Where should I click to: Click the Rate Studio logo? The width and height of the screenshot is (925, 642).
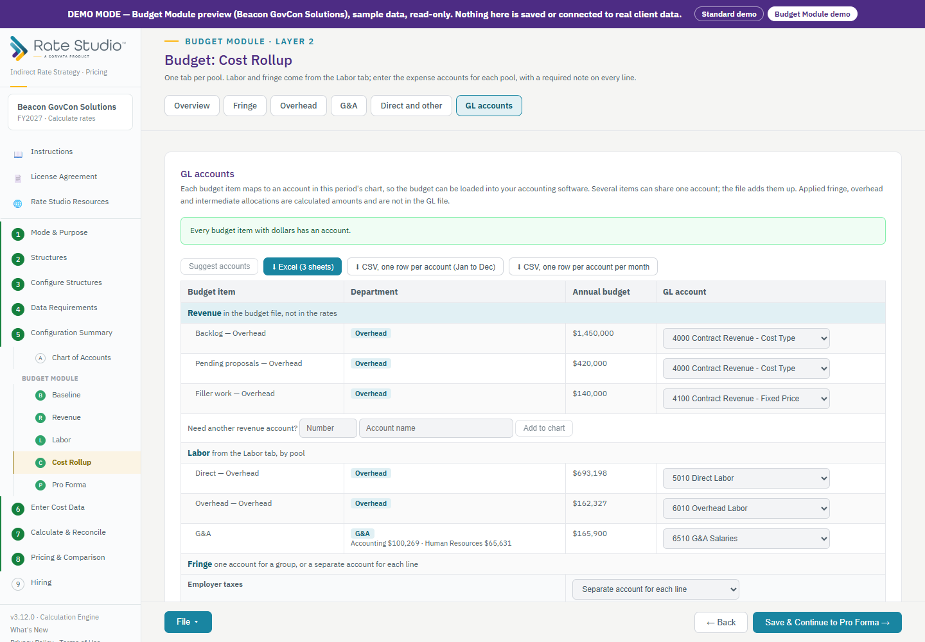click(68, 48)
